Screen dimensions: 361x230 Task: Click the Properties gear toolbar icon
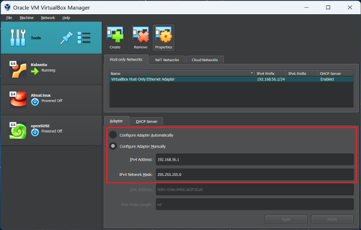pyautogui.click(x=164, y=35)
